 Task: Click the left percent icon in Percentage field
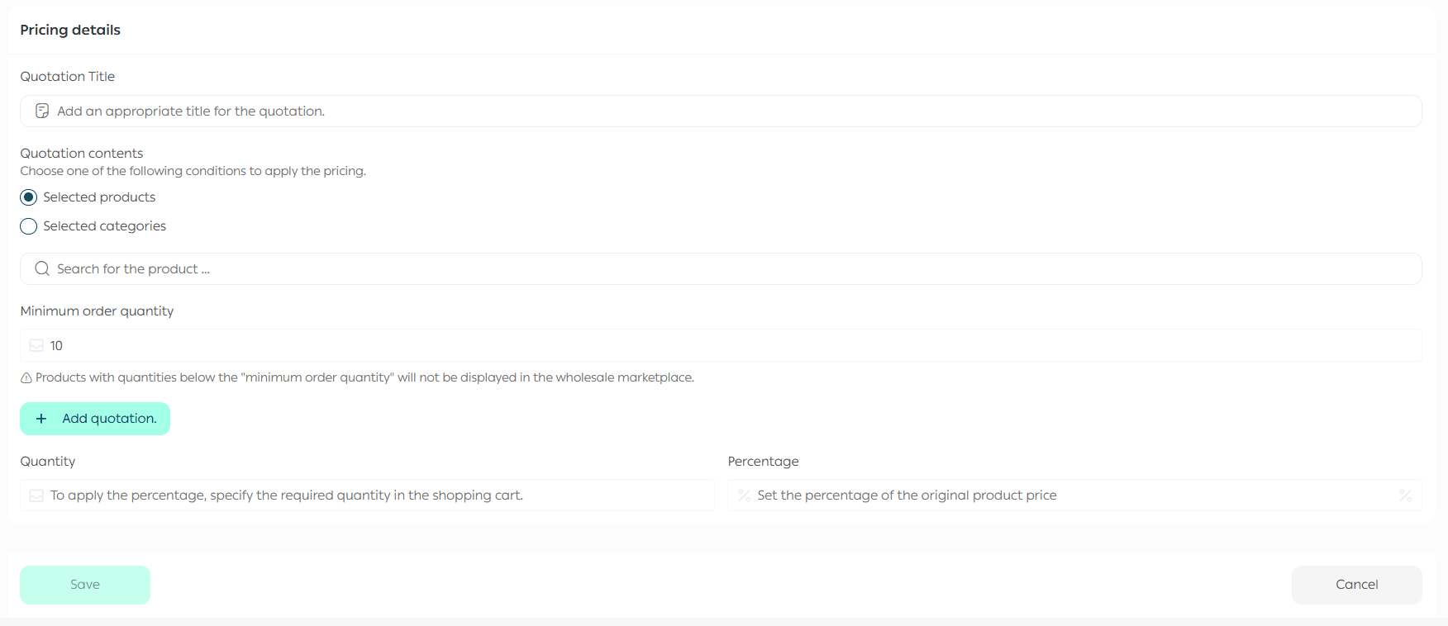744,496
